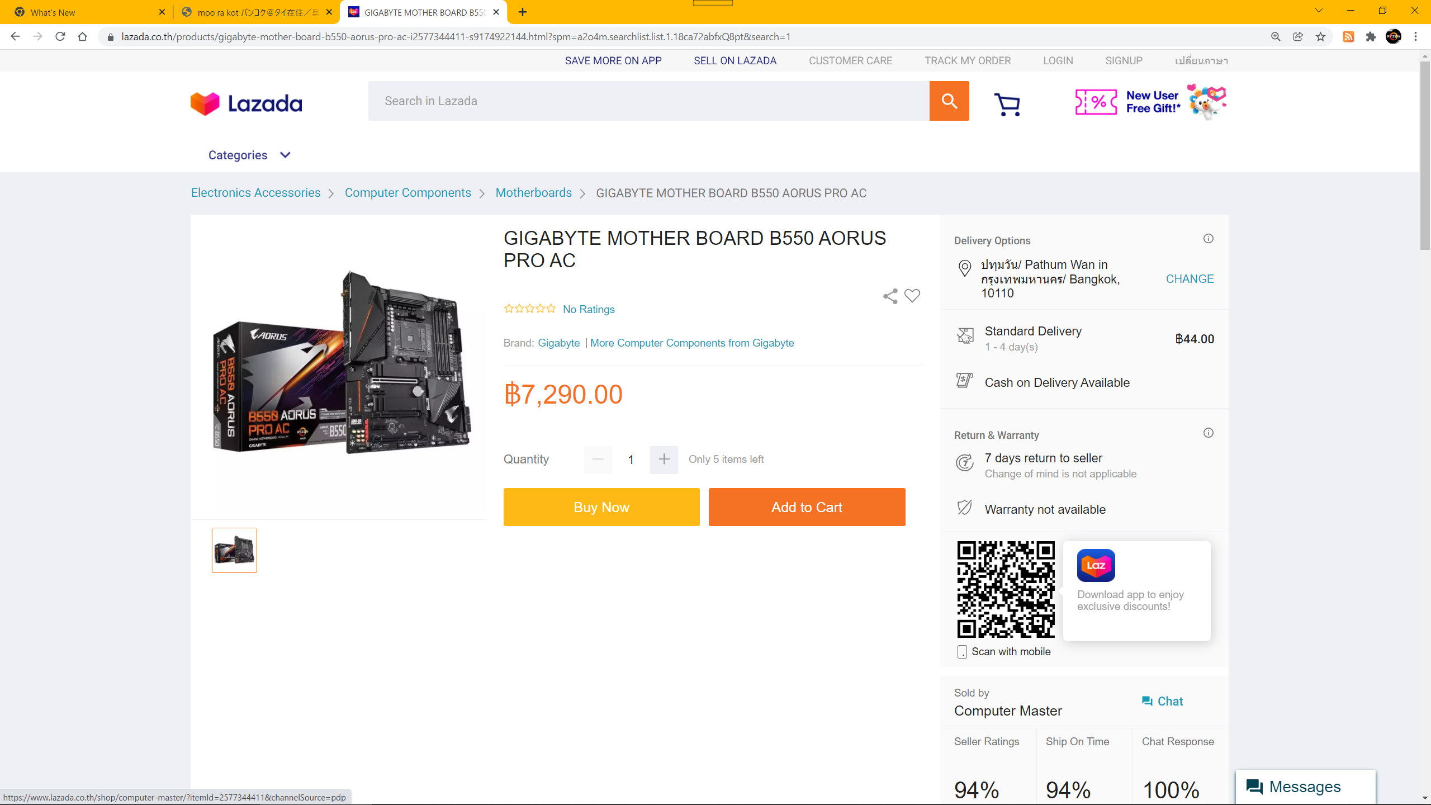The image size is (1431, 805).
Task: Open CUSTOMER CARE menu
Action: click(x=850, y=61)
